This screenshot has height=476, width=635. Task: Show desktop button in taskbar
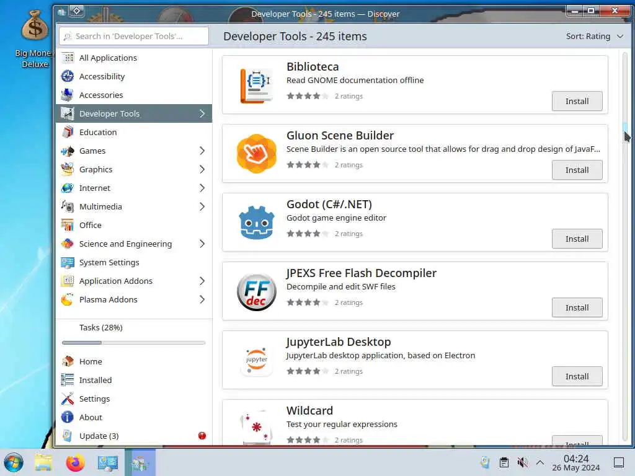point(619,462)
